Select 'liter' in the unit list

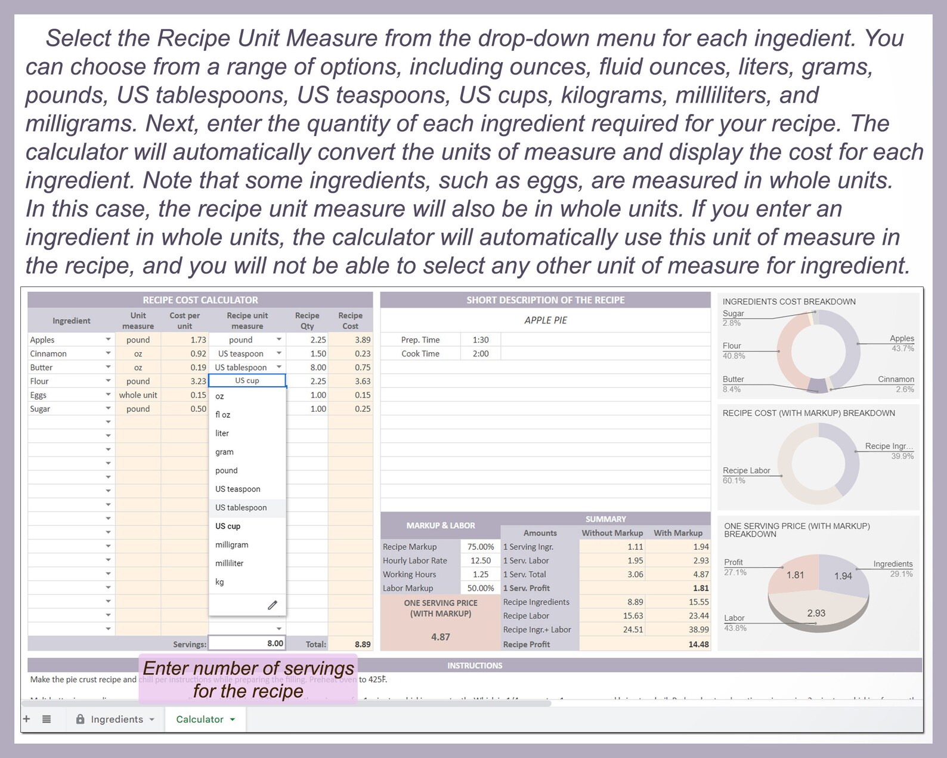[x=247, y=433]
